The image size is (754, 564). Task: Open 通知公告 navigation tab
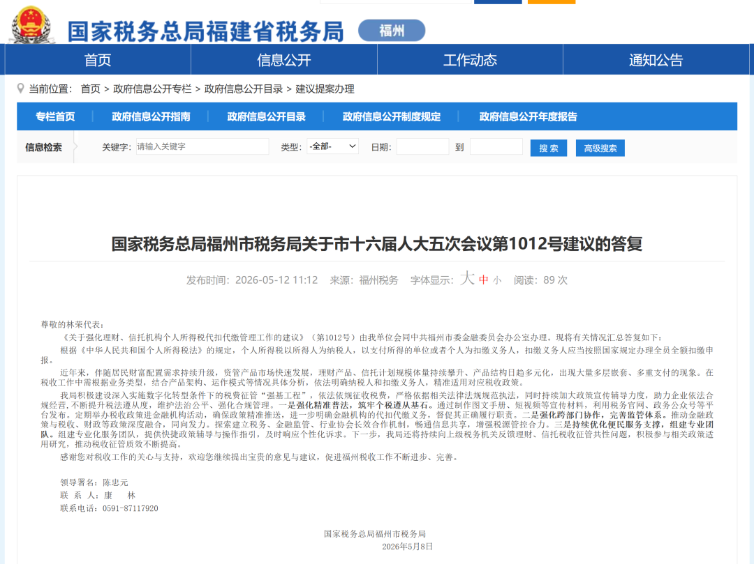click(x=656, y=59)
